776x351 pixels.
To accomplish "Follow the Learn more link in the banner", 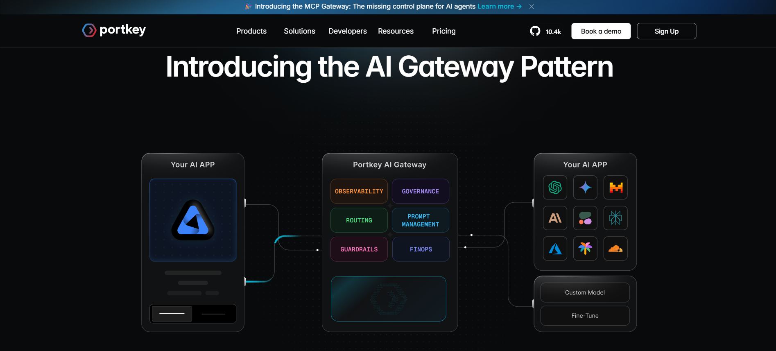I will pyautogui.click(x=500, y=7).
